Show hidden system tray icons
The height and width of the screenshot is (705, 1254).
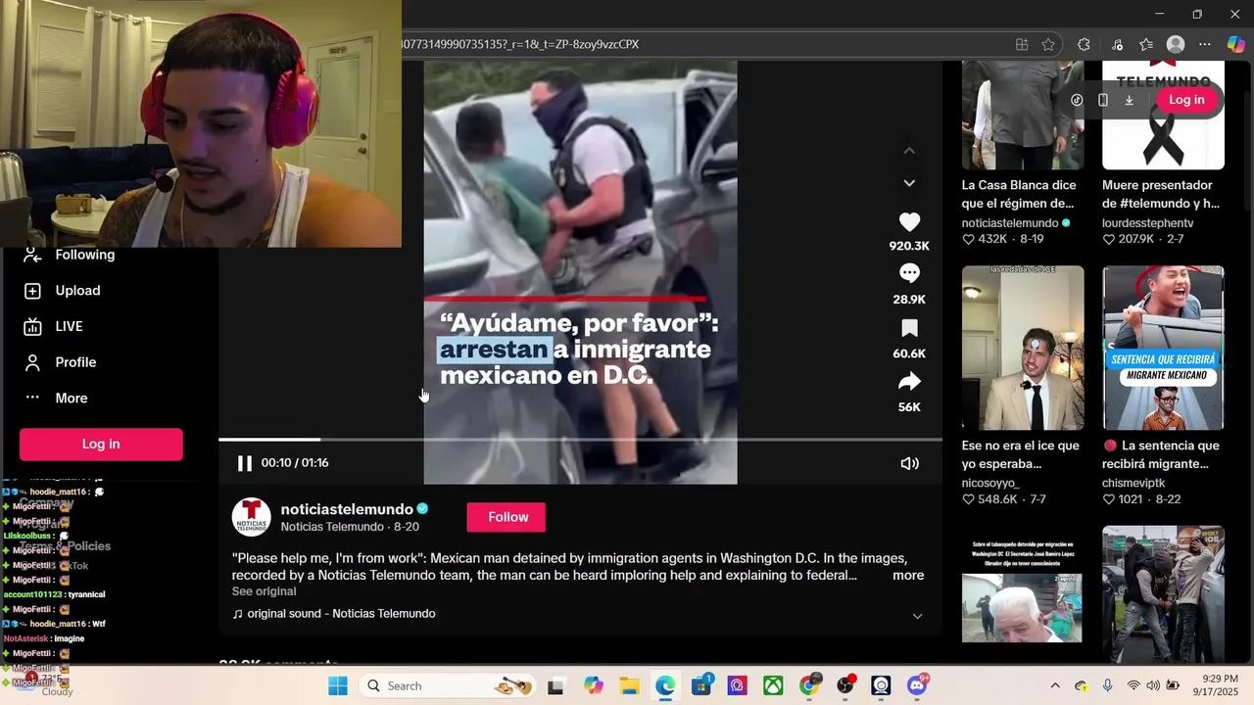(x=1055, y=685)
